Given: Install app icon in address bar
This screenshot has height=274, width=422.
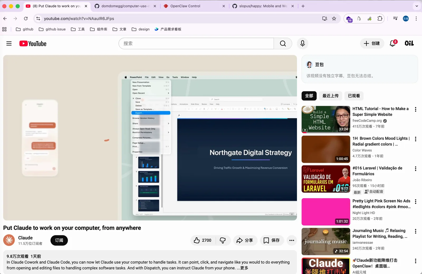Looking at the screenshot, I should click(x=325, y=18).
